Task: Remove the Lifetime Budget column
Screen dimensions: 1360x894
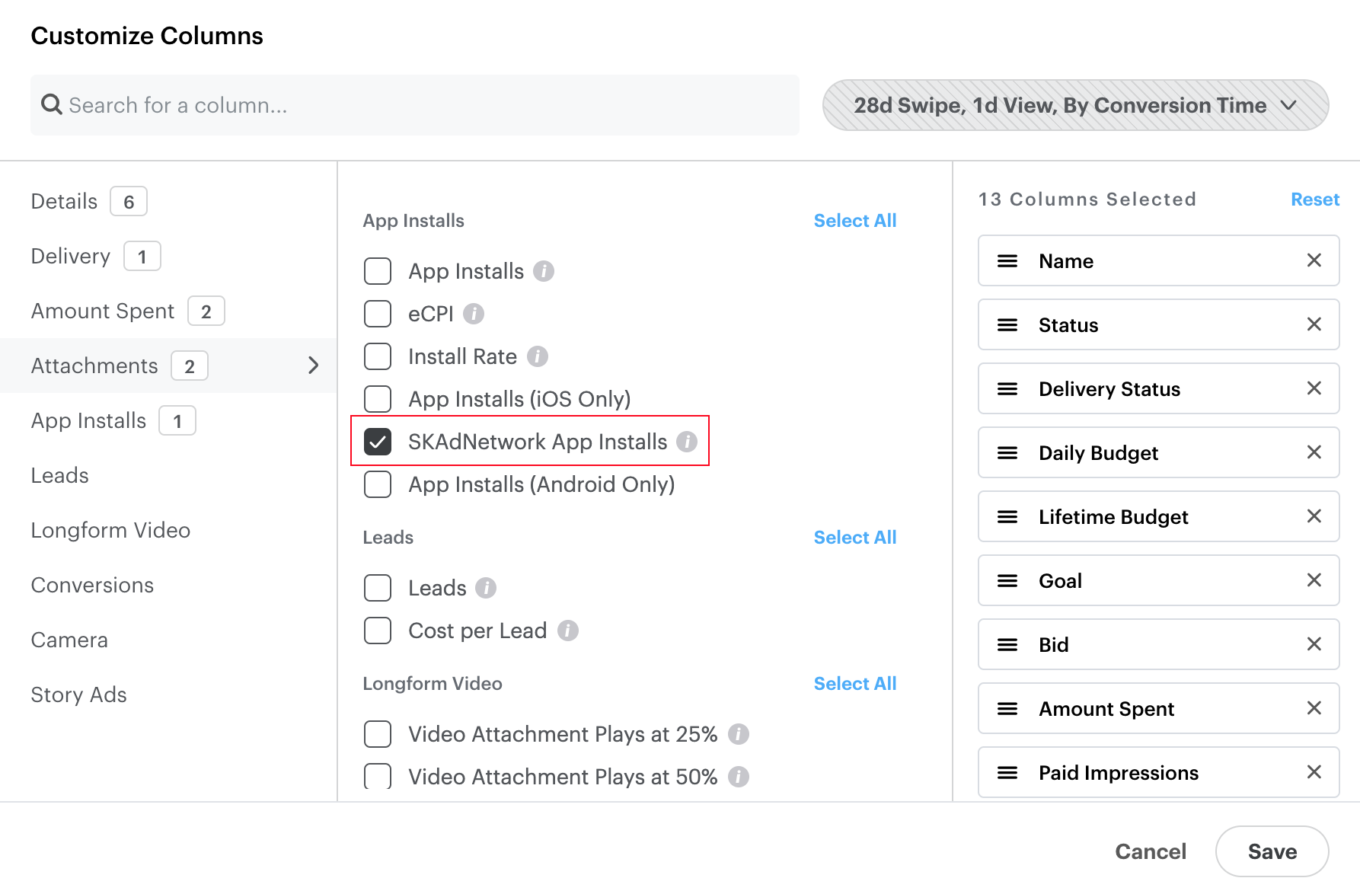Action: 1314,516
